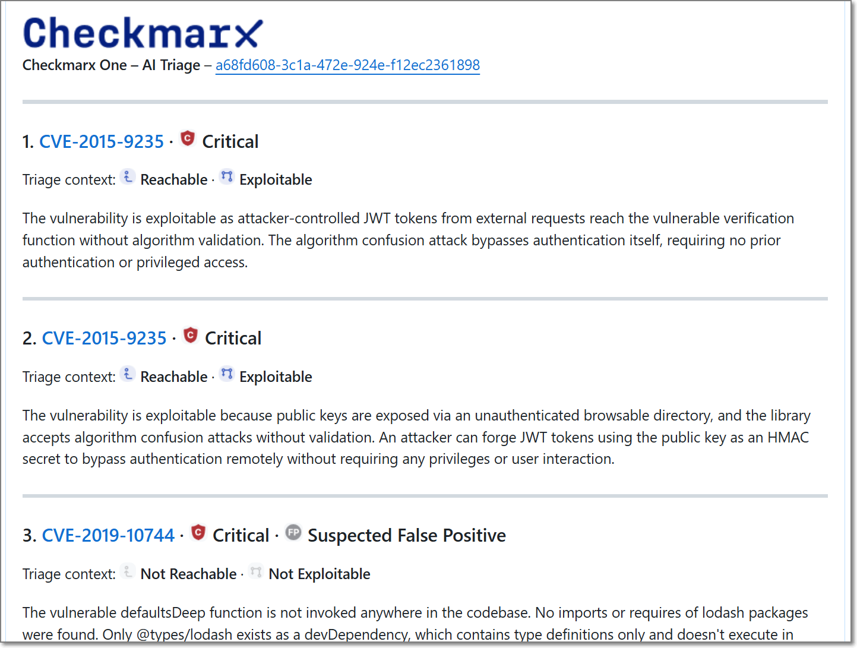Click the Not Reachable icon in finding 3

coord(128,571)
